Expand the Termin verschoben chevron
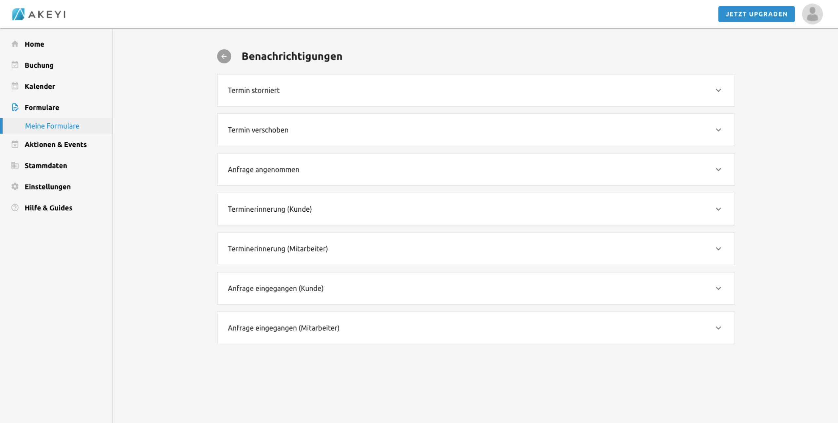The height and width of the screenshot is (423, 838). pyautogui.click(x=718, y=130)
